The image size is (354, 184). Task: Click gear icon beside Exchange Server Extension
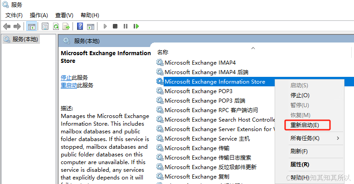(x=160, y=128)
